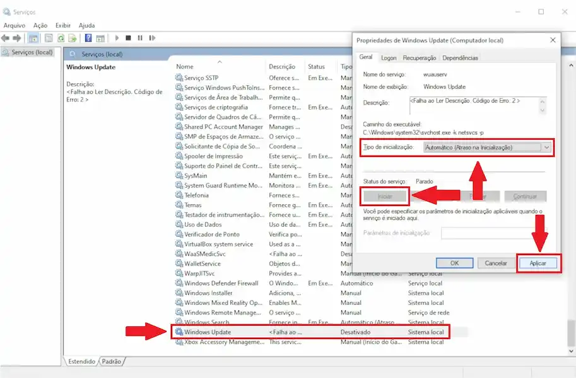Click services list scrollbar up arrow
This screenshot has height=378, width=576.
[571, 66]
